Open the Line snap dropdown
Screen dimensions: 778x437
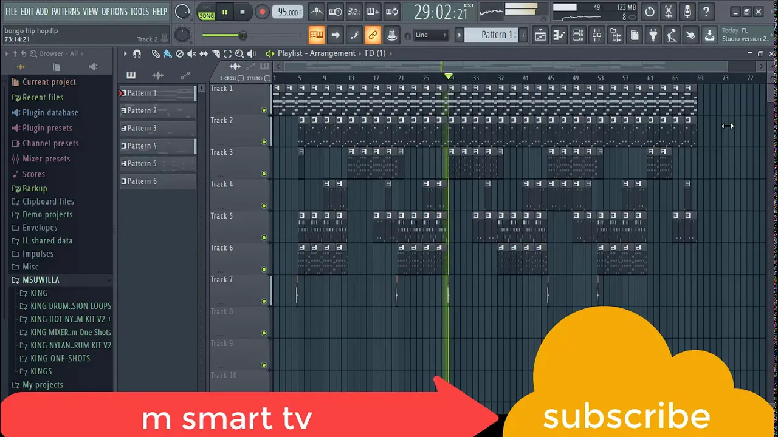431,35
